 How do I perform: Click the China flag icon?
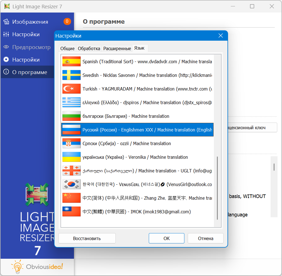pyautogui.click(x=71, y=198)
